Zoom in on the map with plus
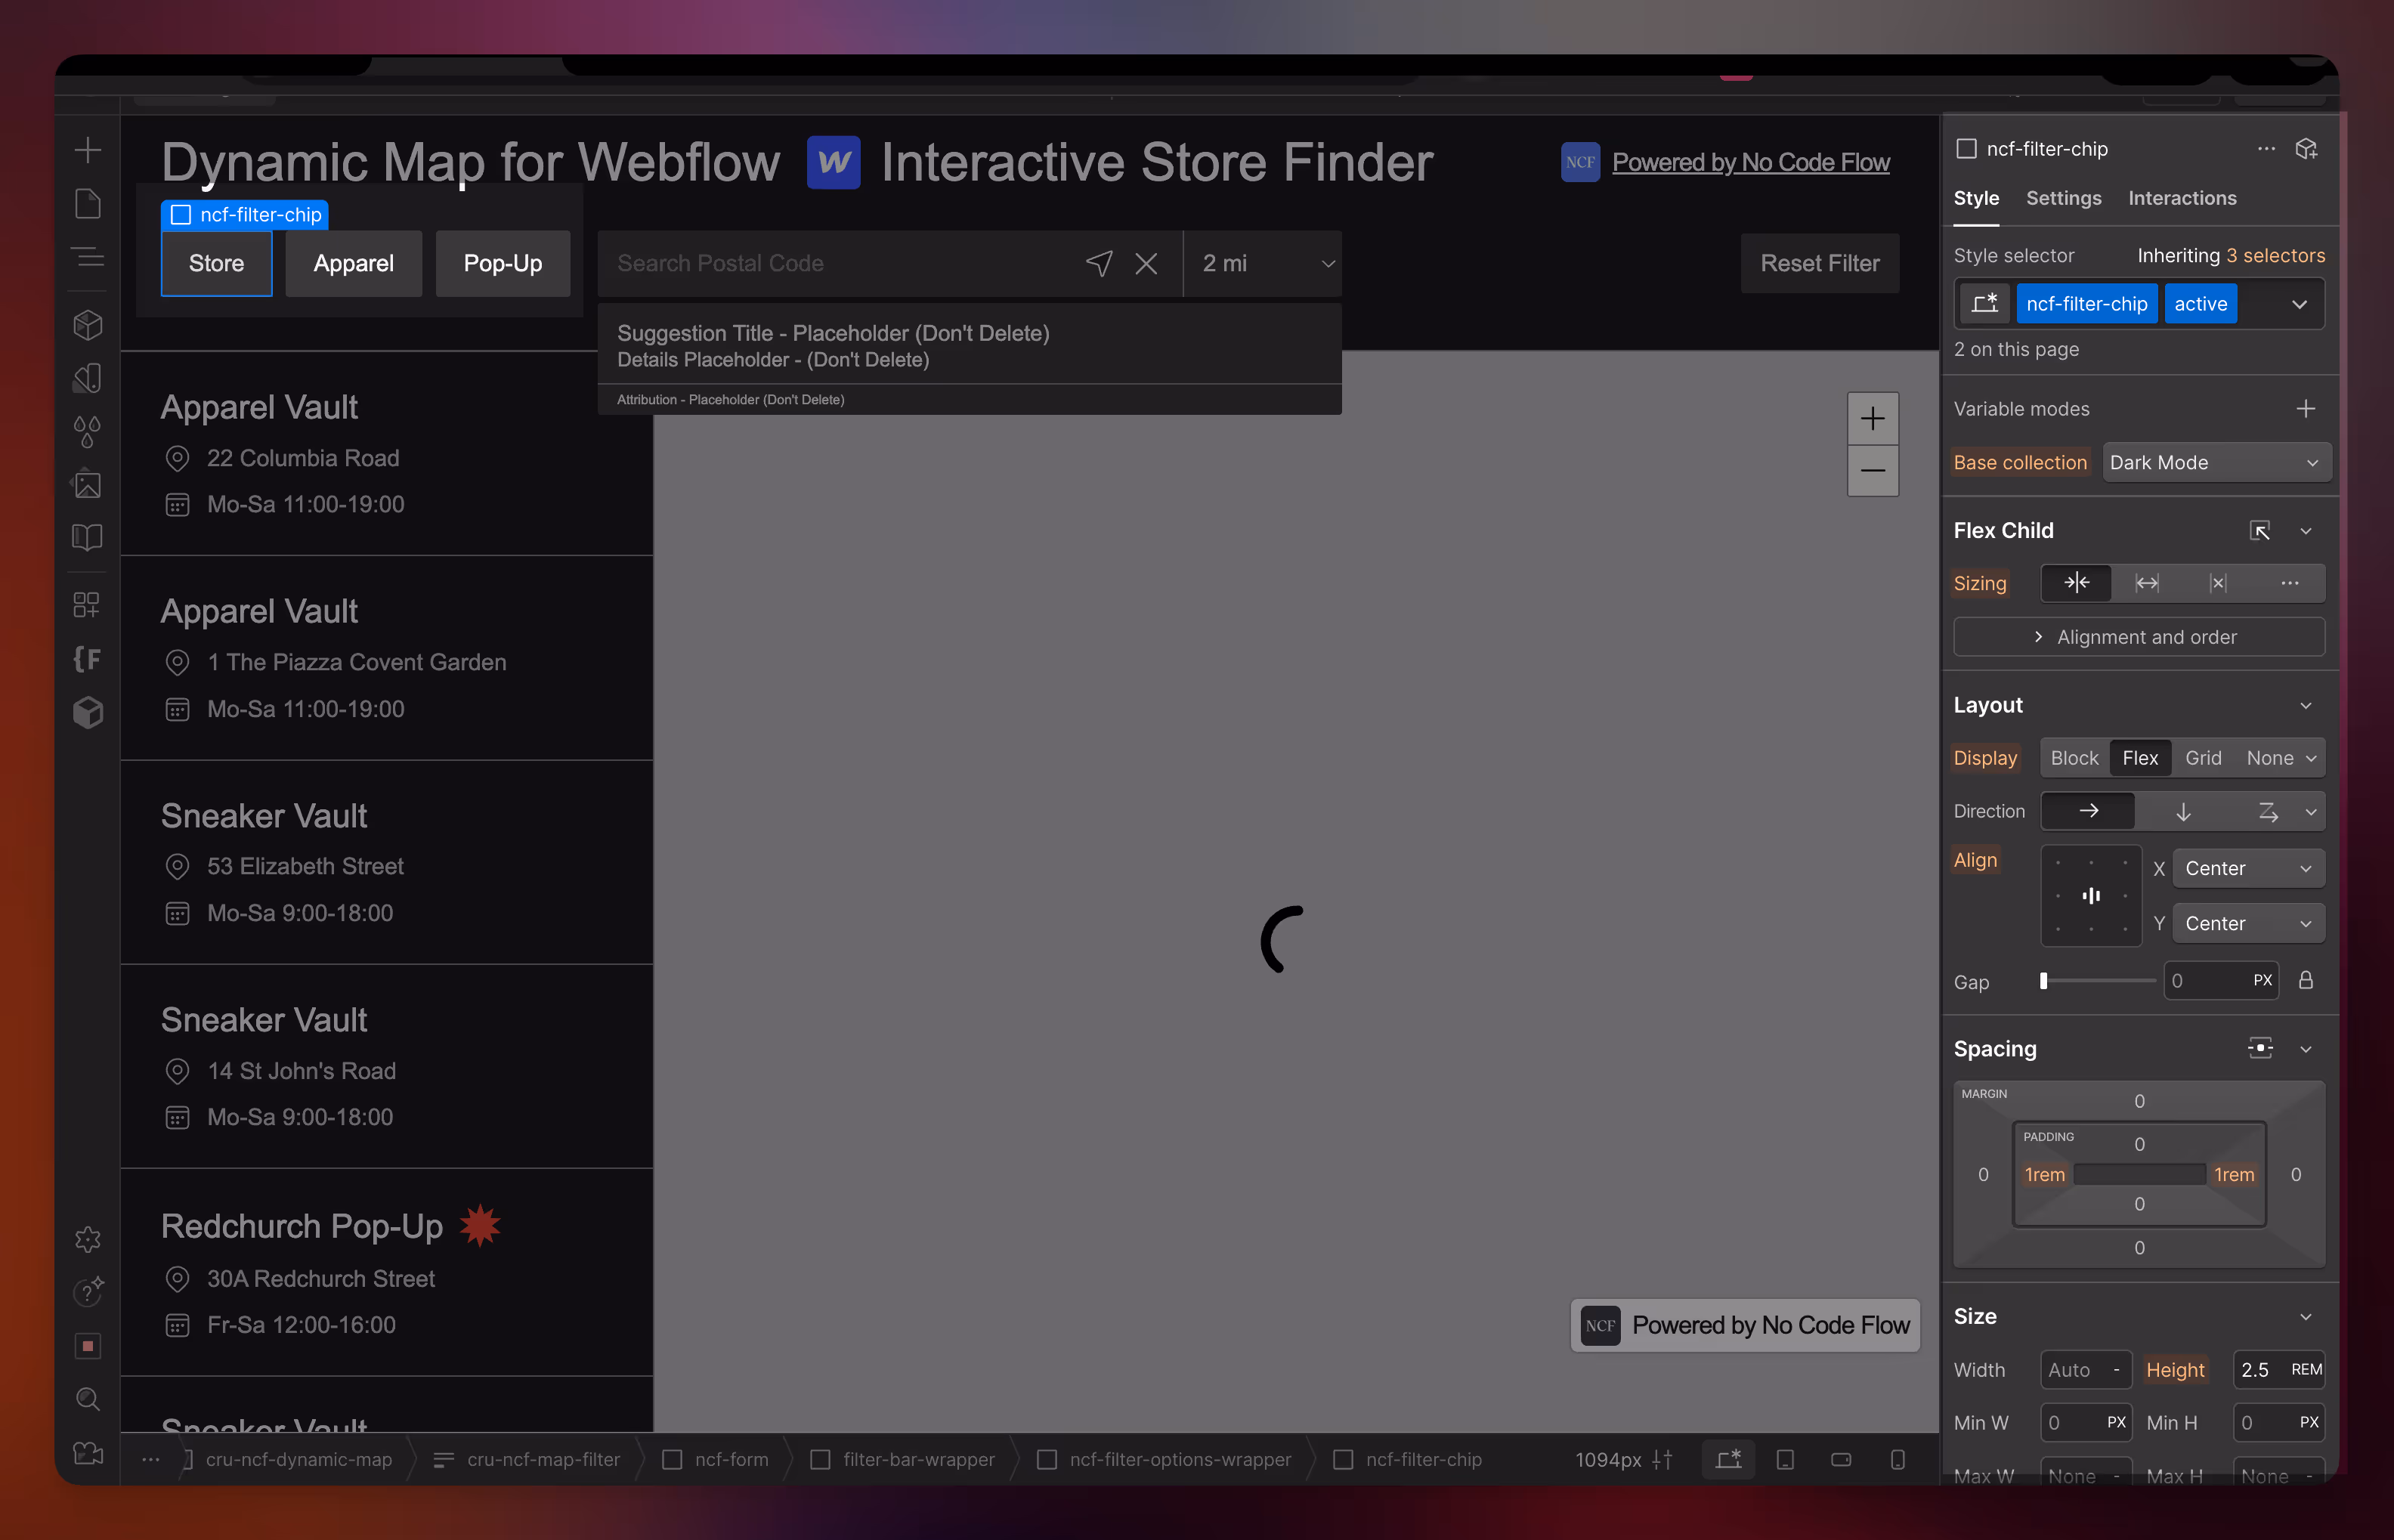The height and width of the screenshot is (1540, 2394). click(x=1872, y=418)
